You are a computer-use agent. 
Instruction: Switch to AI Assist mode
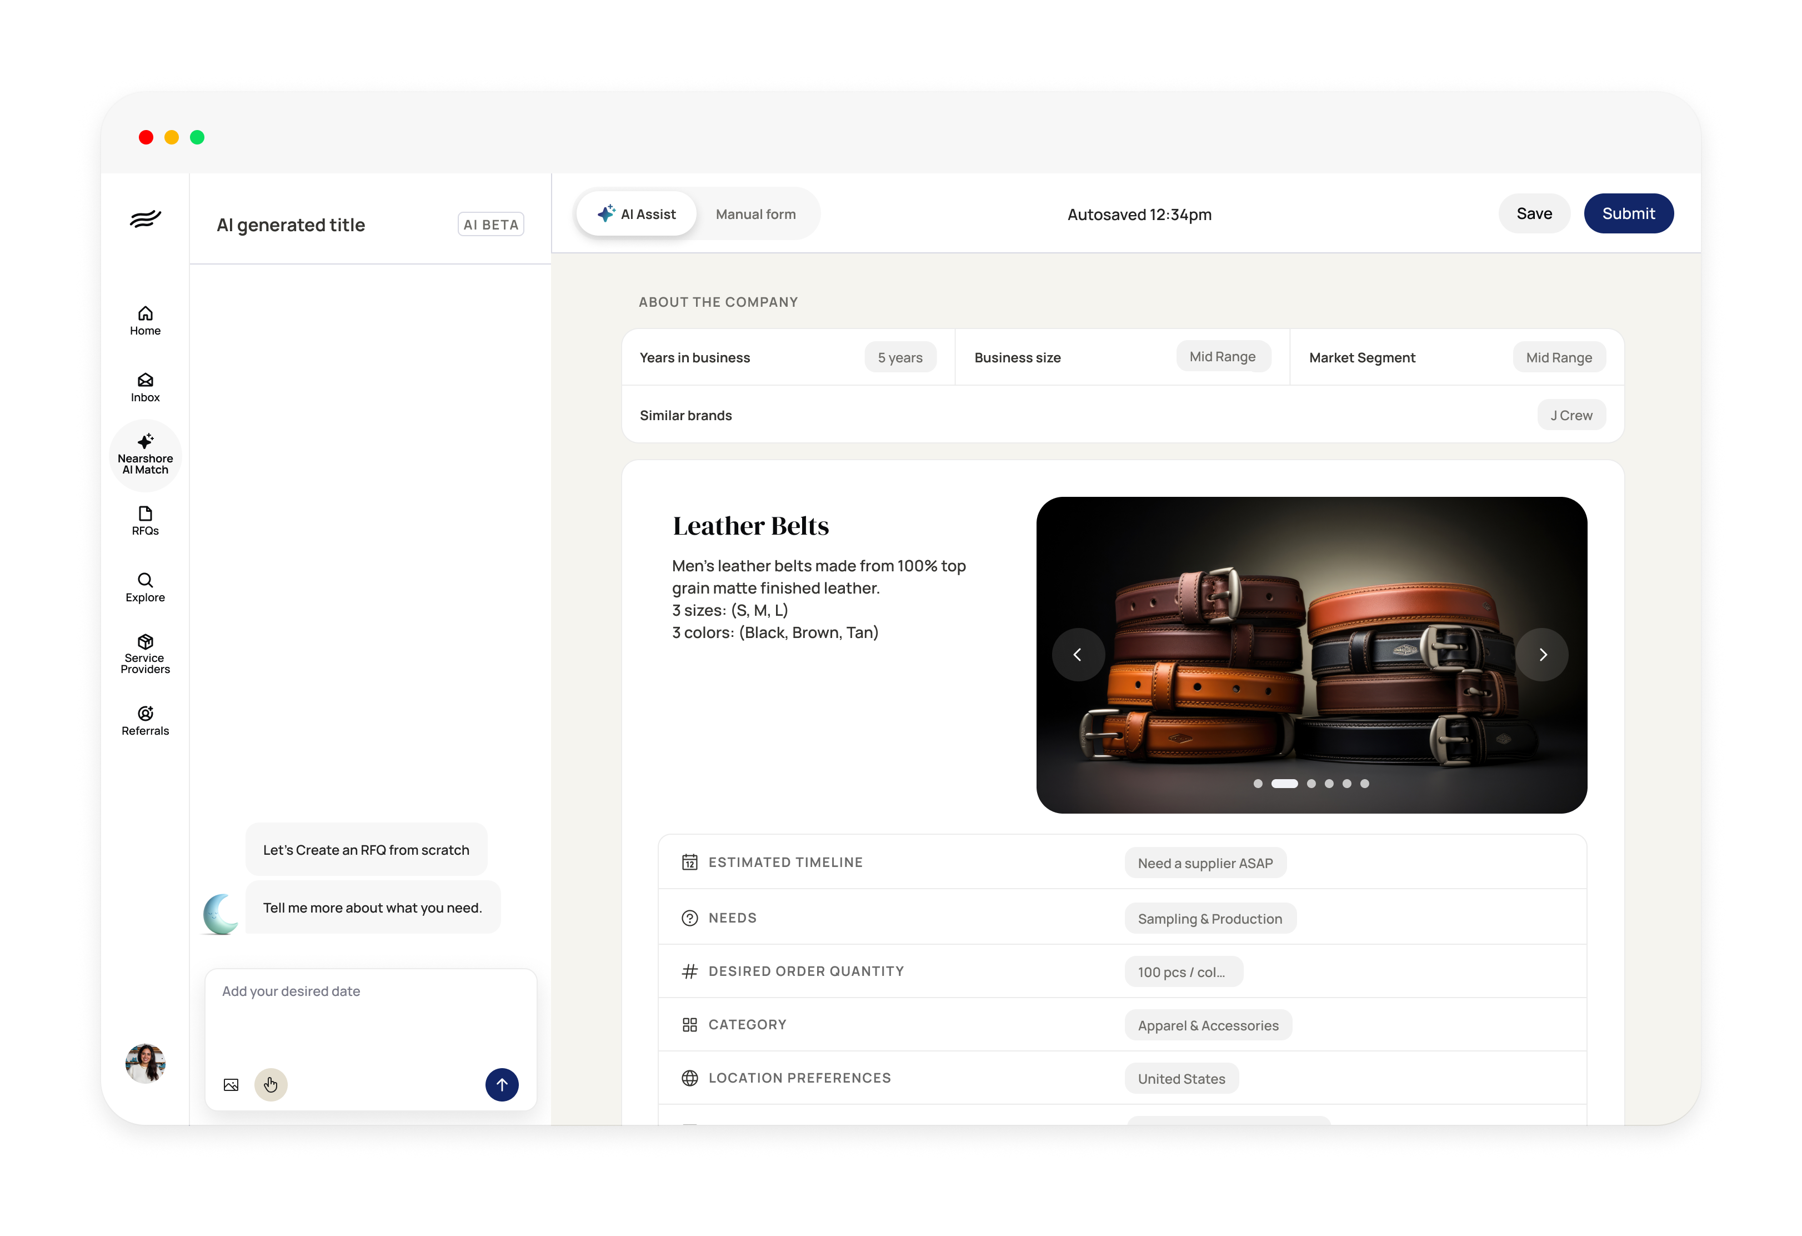pyautogui.click(x=637, y=214)
